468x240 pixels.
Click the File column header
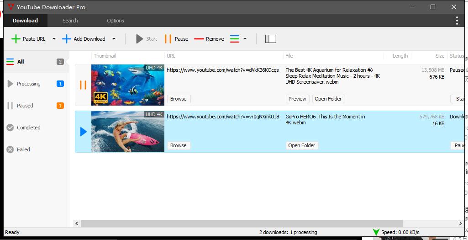[289, 56]
